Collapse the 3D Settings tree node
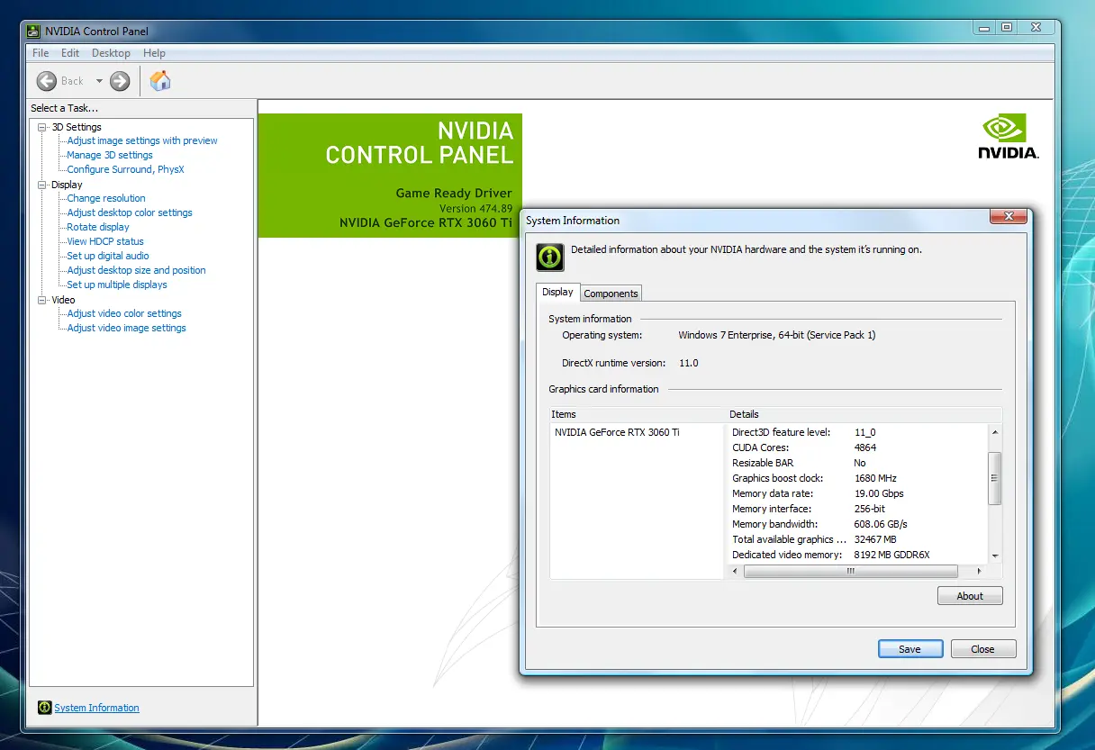 pos(41,127)
